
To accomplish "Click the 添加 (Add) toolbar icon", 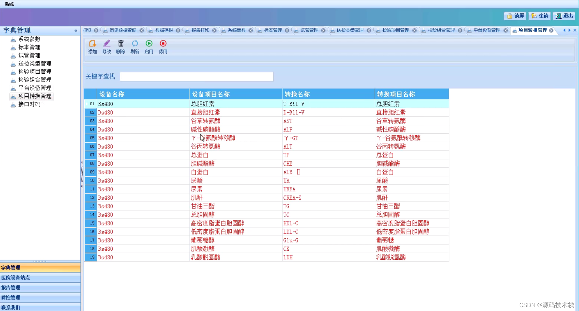I will pos(92,47).
